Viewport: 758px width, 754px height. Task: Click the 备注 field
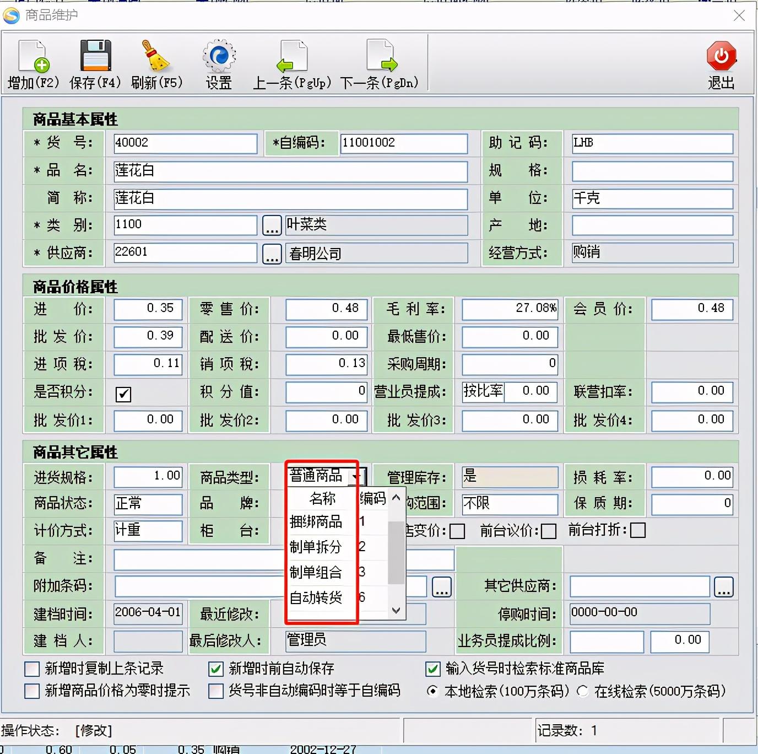pyautogui.click(x=284, y=560)
